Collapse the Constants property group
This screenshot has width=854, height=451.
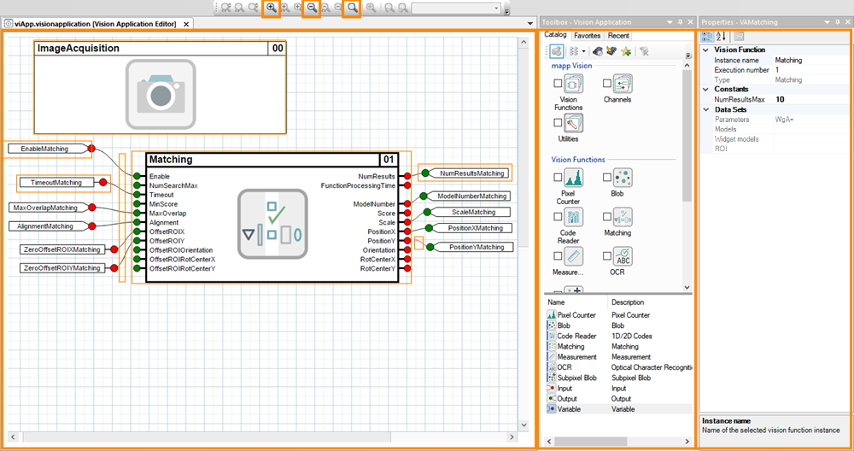coord(706,89)
